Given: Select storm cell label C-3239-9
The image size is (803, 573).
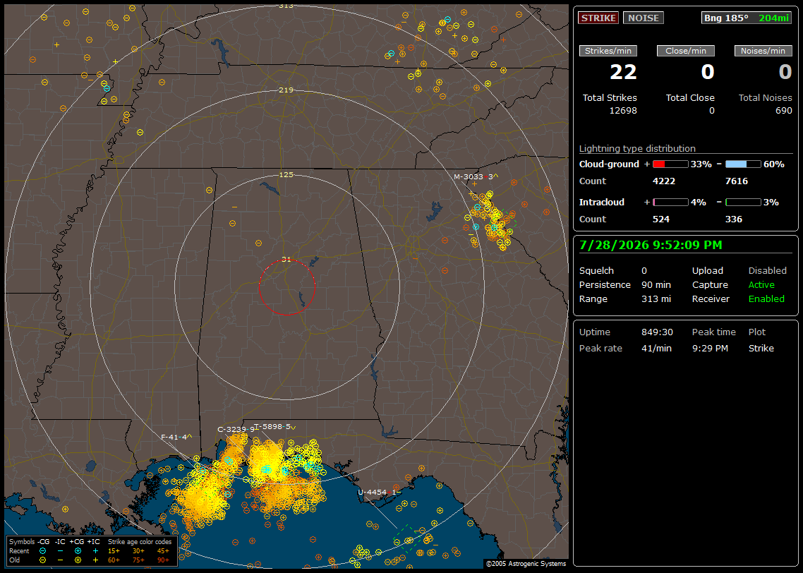Looking at the screenshot, I should pyautogui.click(x=236, y=429).
